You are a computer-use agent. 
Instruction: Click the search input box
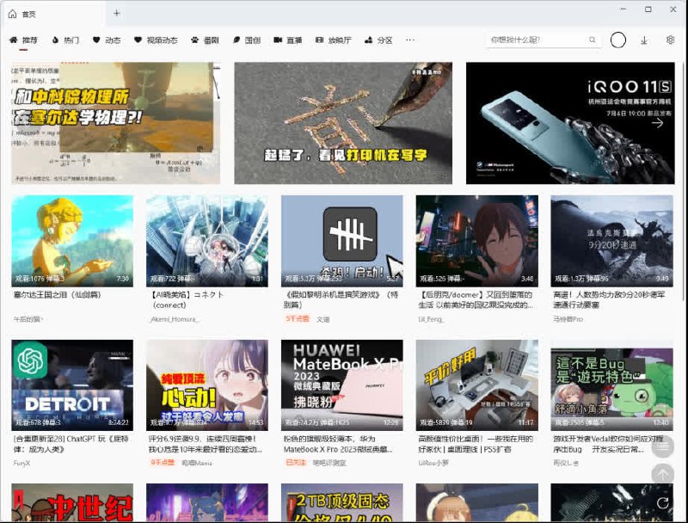coord(533,40)
